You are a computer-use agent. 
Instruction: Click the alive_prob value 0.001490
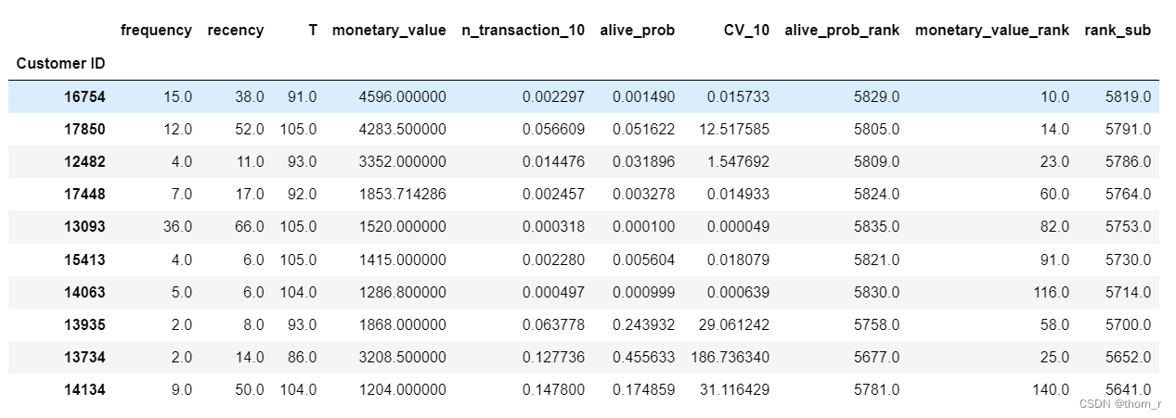643,96
